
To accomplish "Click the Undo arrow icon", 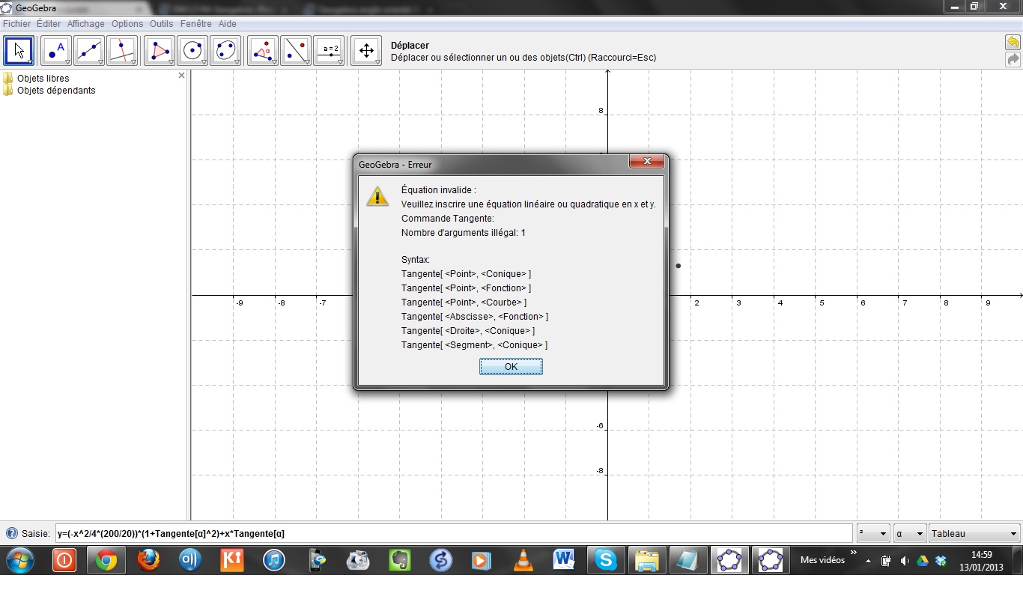I will point(1013,43).
